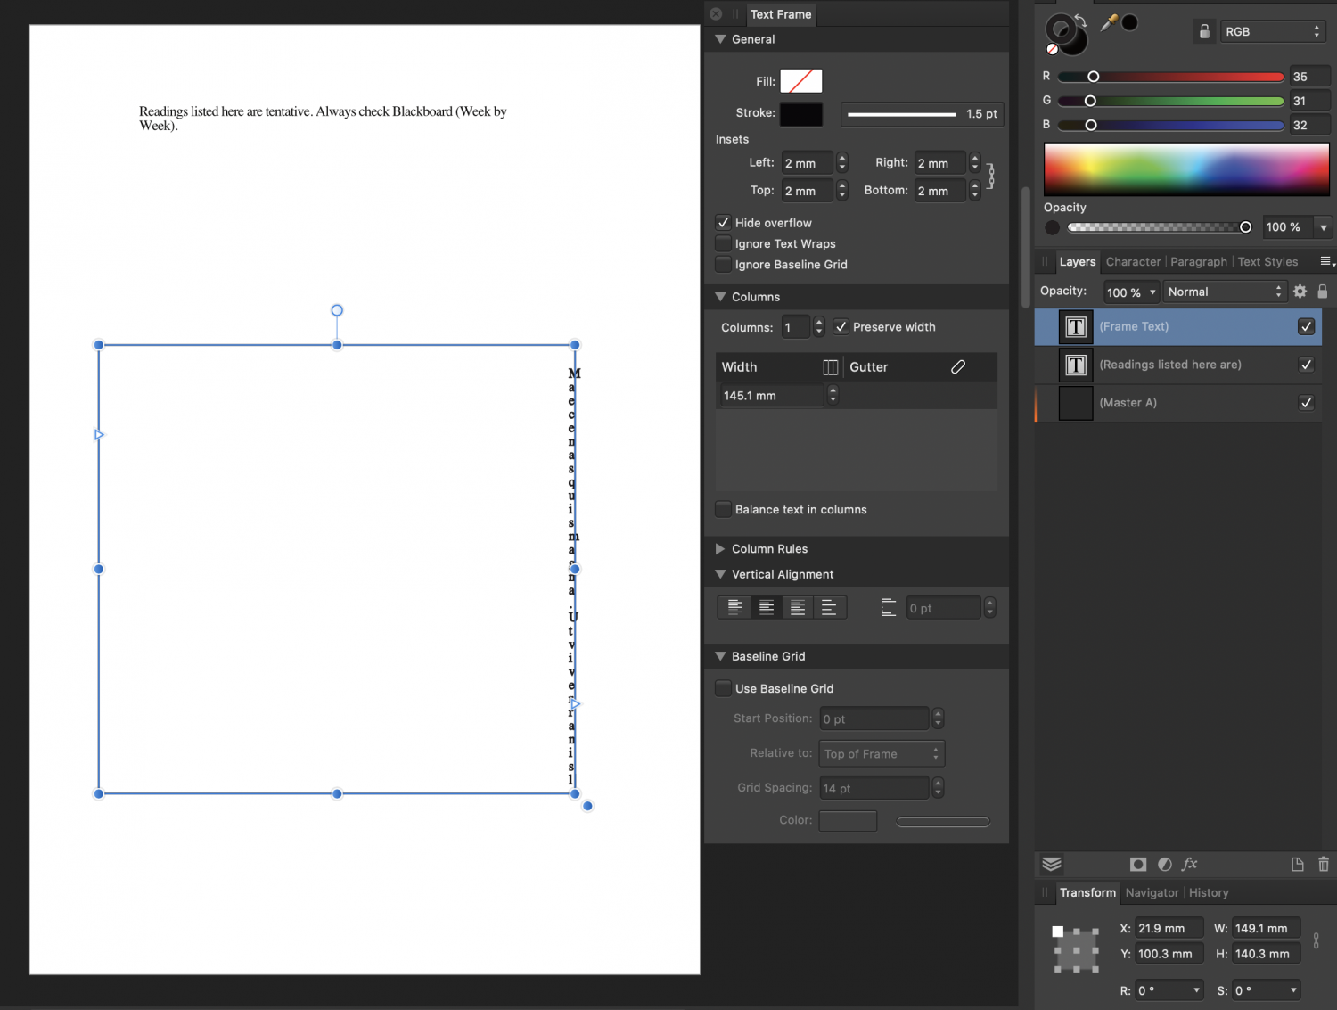Image resolution: width=1337 pixels, height=1010 pixels.
Task: Uncheck the Hide overflow checkbox
Action: pyautogui.click(x=724, y=223)
